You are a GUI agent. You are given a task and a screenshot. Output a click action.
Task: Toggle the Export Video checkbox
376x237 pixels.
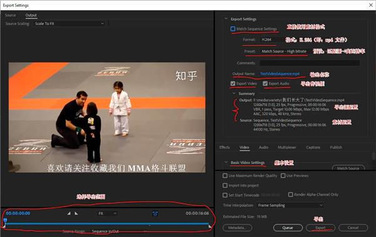click(232, 83)
